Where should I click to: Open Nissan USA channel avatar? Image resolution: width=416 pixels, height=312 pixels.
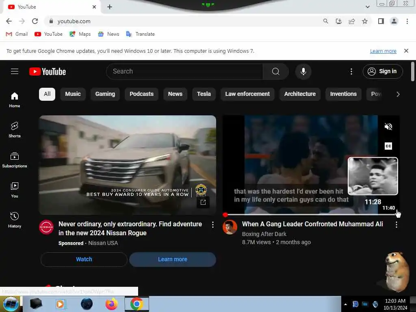pyautogui.click(x=46, y=227)
